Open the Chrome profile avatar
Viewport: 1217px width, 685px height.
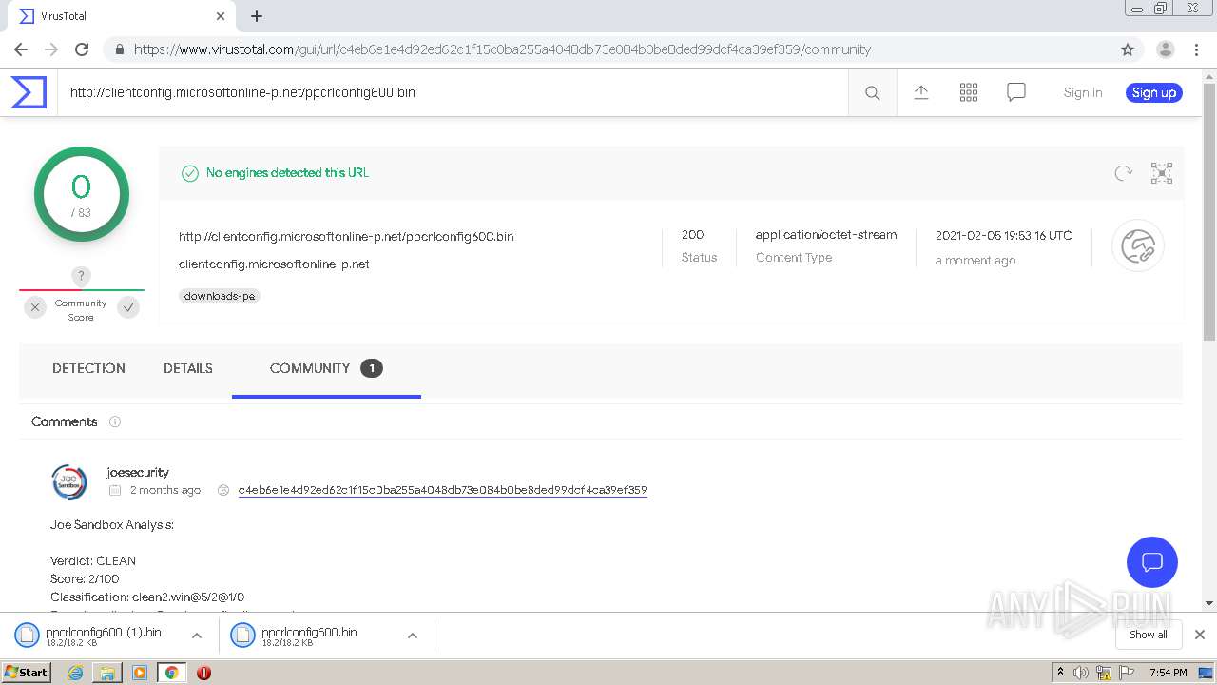coord(1166,49)
